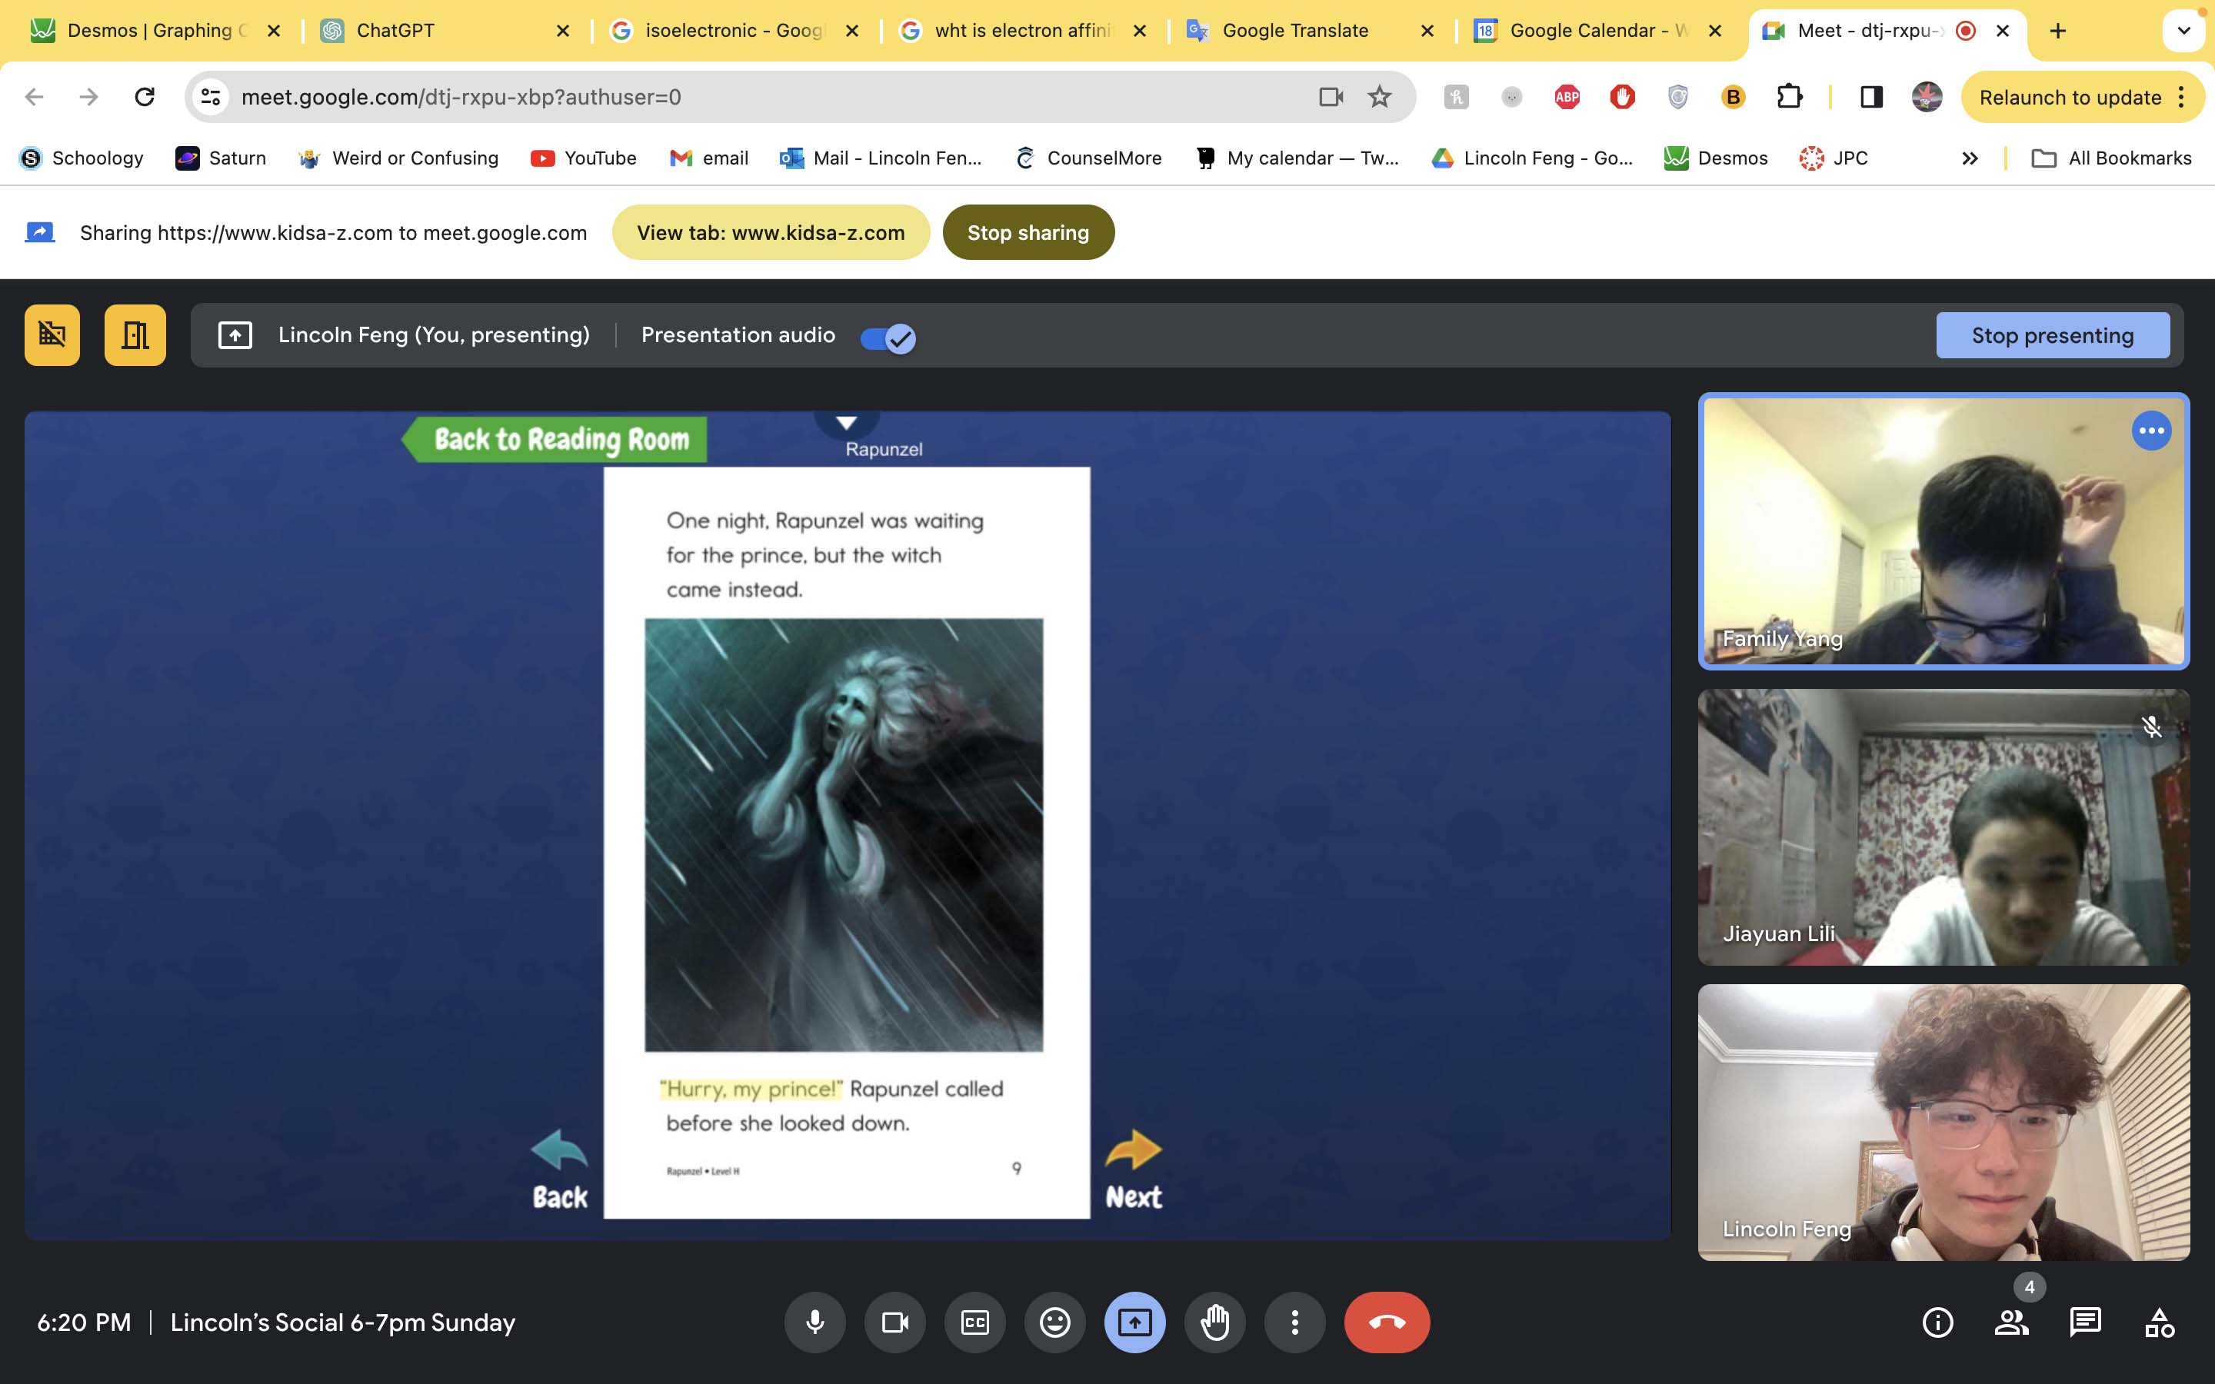This screenshot has height=1384, width=2215.
Task: Expand the tab search chevron
Action: [x=2183, y=30]
